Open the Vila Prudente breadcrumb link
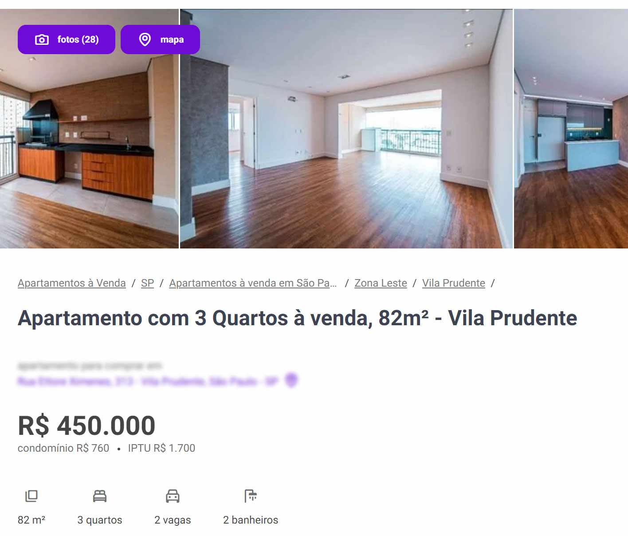Screen dimensions: 628x536 454,283
